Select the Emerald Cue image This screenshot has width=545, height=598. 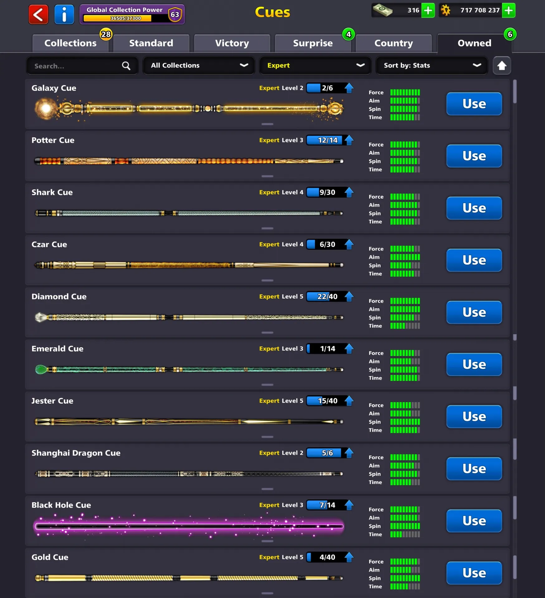pos(189,370)
